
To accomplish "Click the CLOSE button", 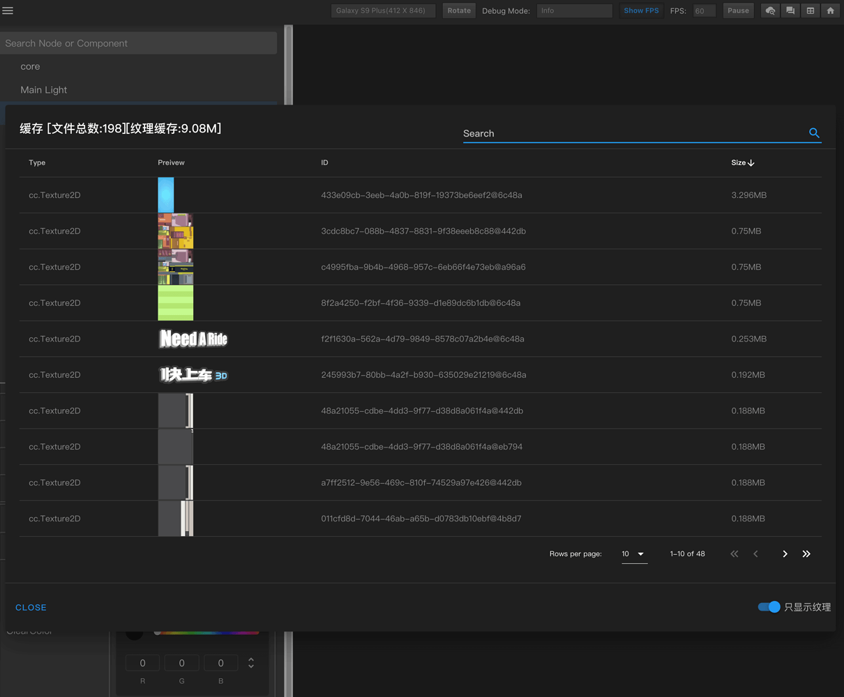I will coord(31,607).
